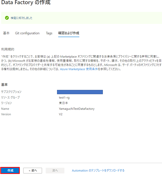Click the greyed-out 次へ button
The height and width of the screenshot is (175, 162).
click(x=55, y=170)
